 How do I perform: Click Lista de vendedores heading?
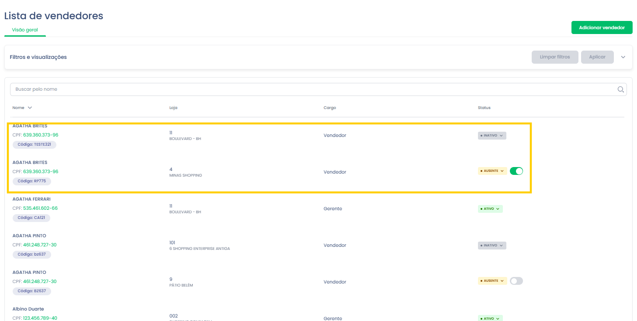coord(54,16)
